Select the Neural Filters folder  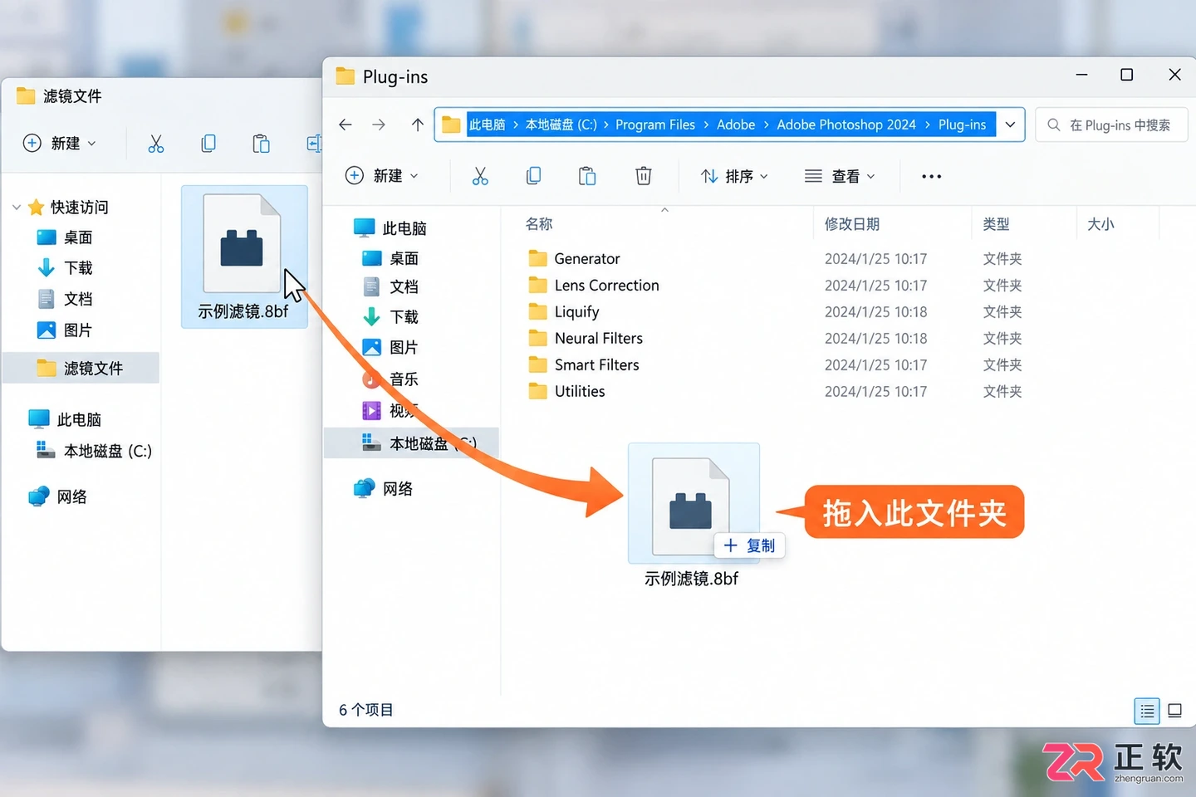(x=599, y=339)
